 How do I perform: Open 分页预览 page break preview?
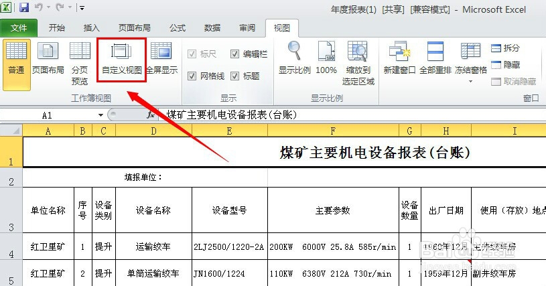click(x=80, y=64)
